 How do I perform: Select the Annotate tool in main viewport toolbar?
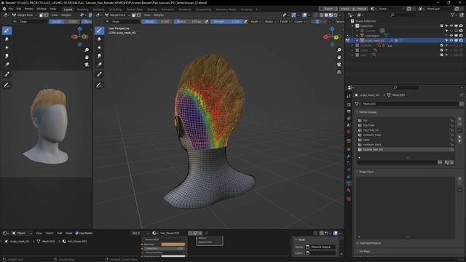coord(100,85)
